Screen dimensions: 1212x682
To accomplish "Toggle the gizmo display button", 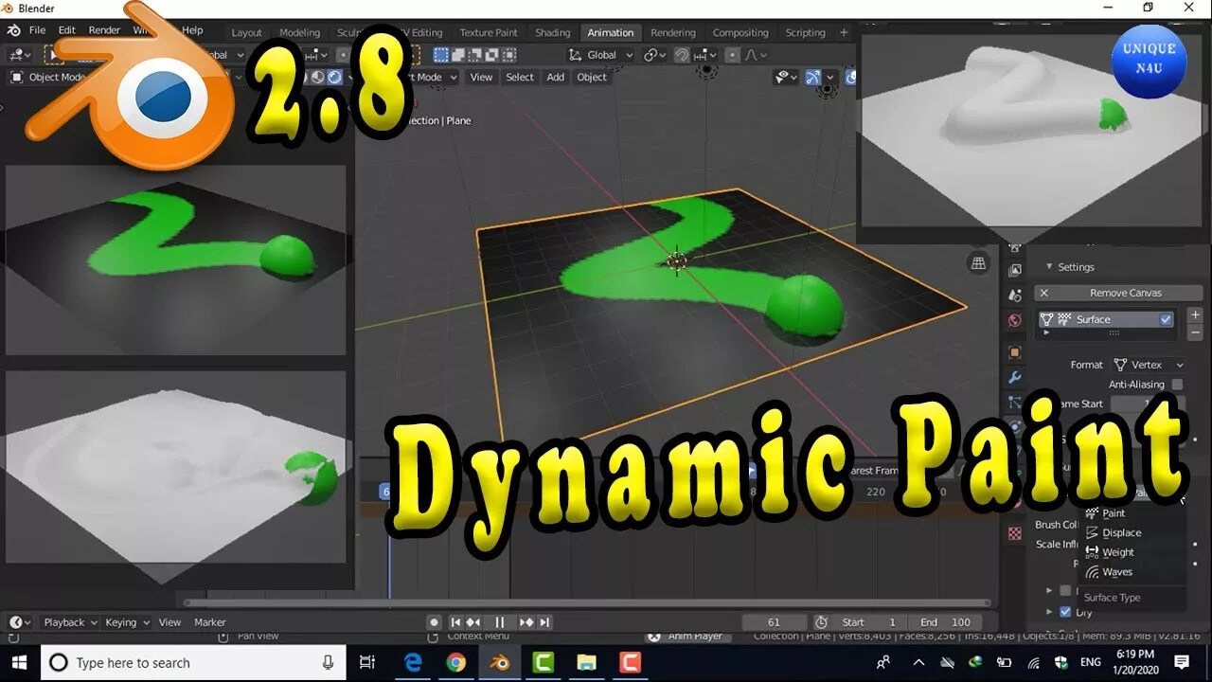I will coord(812,78).
